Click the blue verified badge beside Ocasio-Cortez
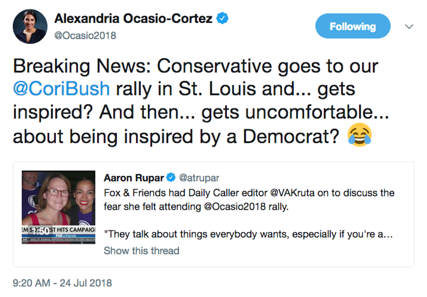This screenshot has width=427, height=297. coord(224,18)
